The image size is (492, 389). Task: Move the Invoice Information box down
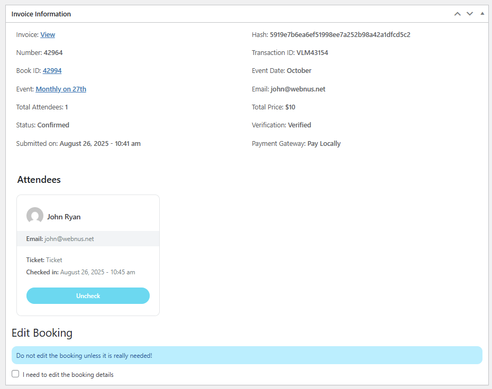point(470,13)
